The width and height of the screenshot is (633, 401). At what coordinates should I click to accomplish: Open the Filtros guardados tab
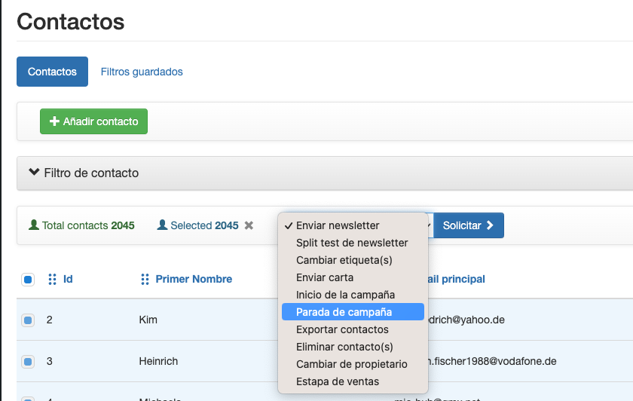(x=142, y=72)
